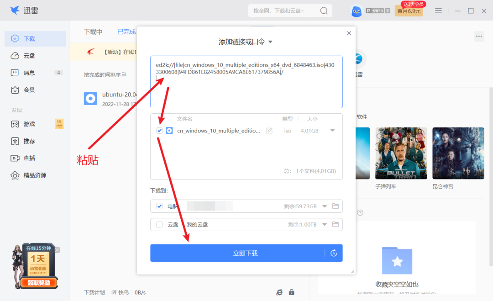Close the 添加链接或口令 dialog
Image resolution: width=493 pixels, height=301 pixels.
tap(349, 33)
